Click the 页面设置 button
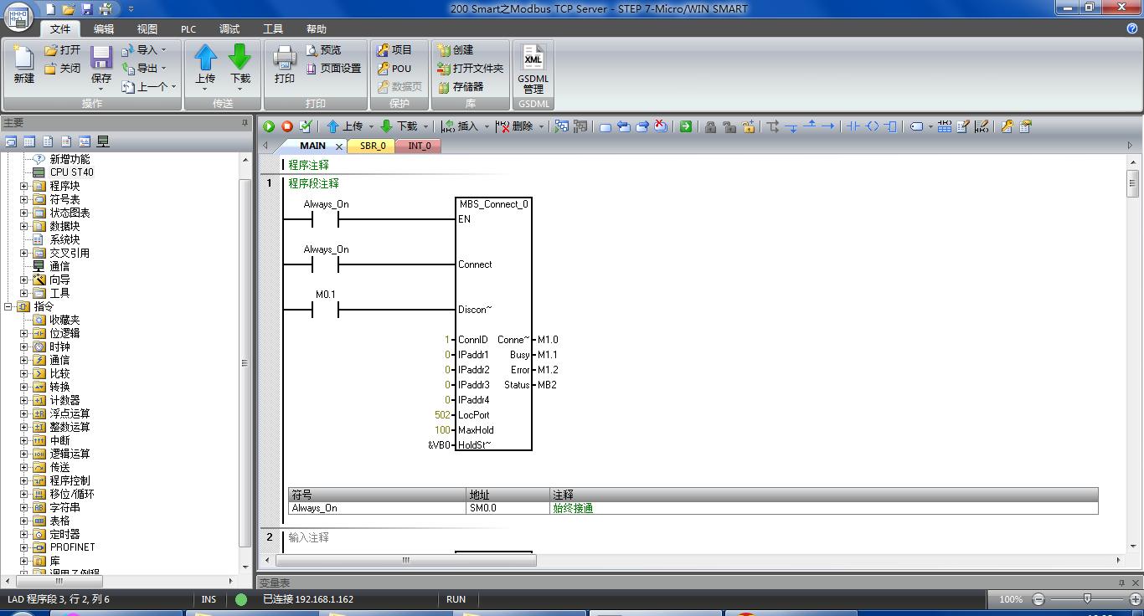Image resolution: width=1144 pixels, height=616 pixels. click(333, 69)
